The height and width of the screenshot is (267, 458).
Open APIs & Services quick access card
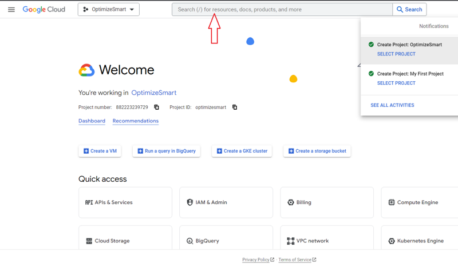pos(125,202)
